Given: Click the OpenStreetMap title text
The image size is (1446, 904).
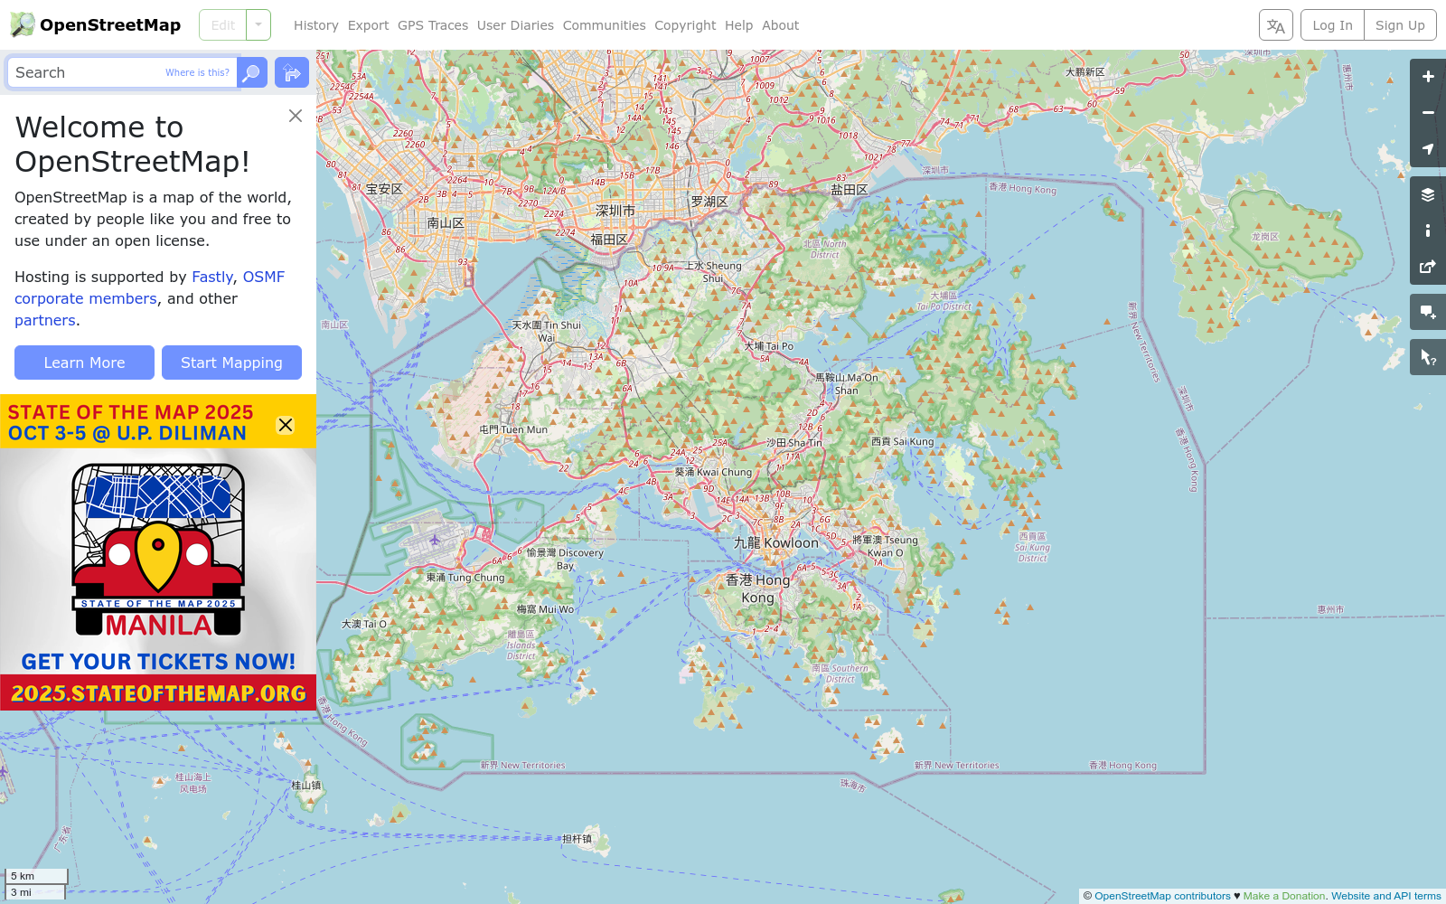Looking at the screenshot, I should pos(110,25).
